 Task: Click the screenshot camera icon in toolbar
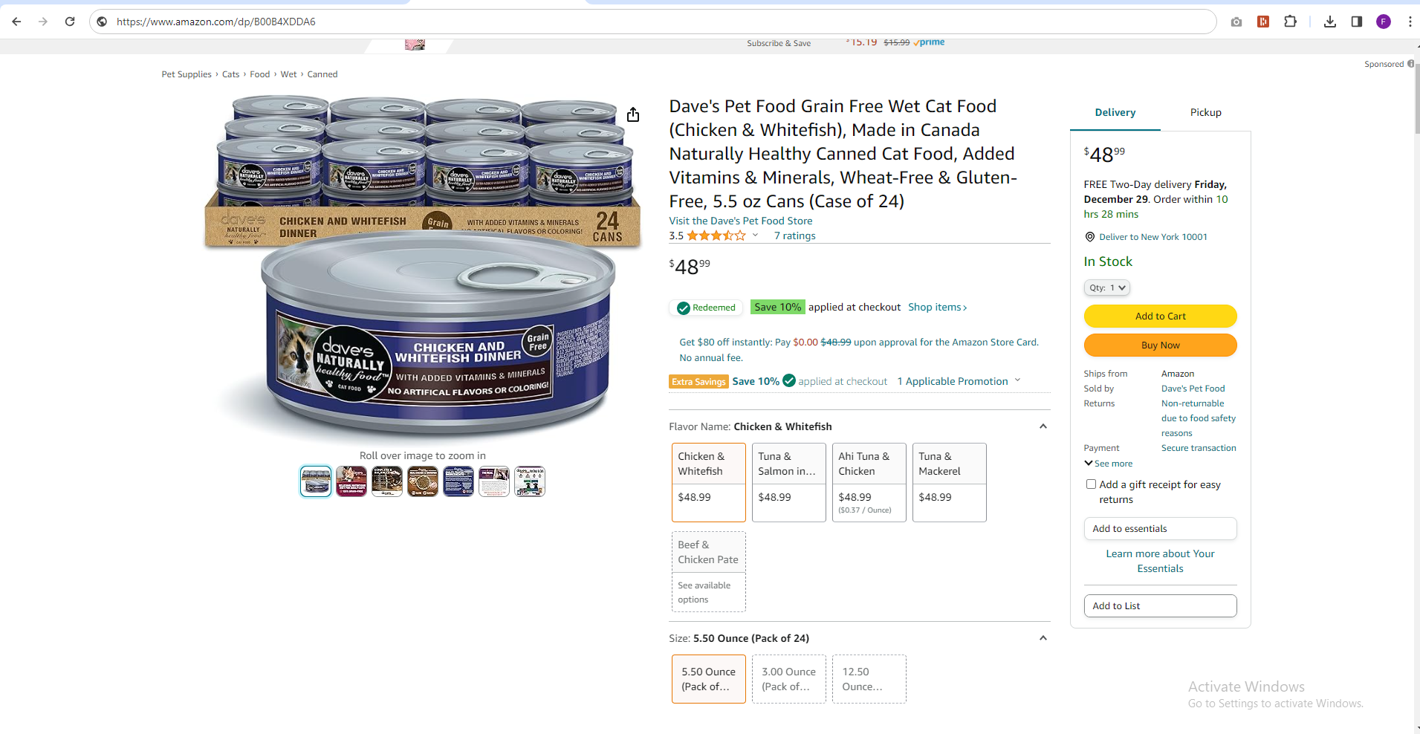click(x=1236, y=22)
